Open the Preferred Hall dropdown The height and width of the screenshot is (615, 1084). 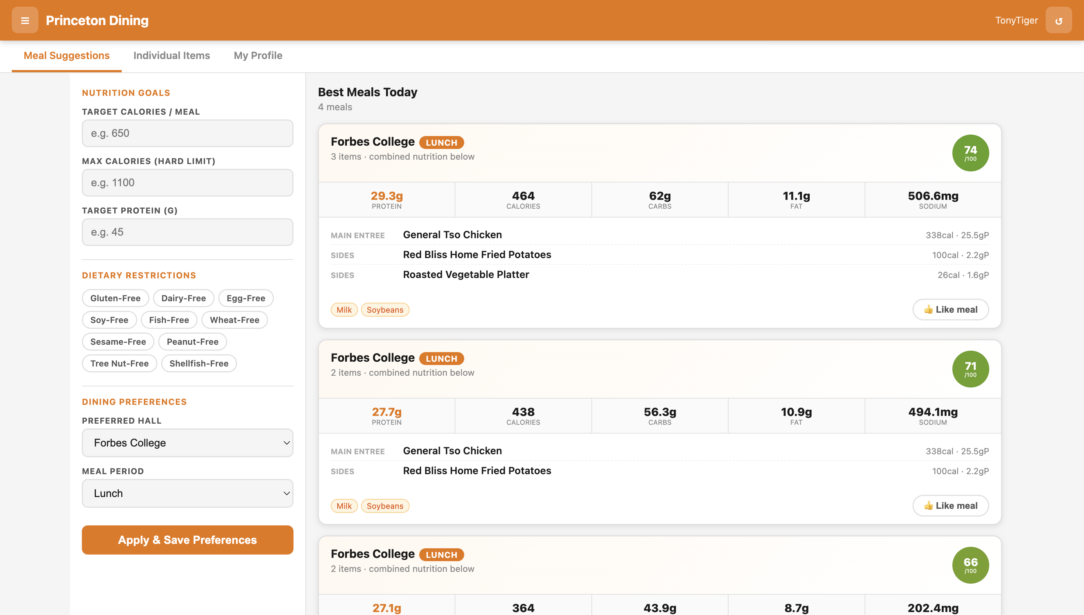(187, 443)
